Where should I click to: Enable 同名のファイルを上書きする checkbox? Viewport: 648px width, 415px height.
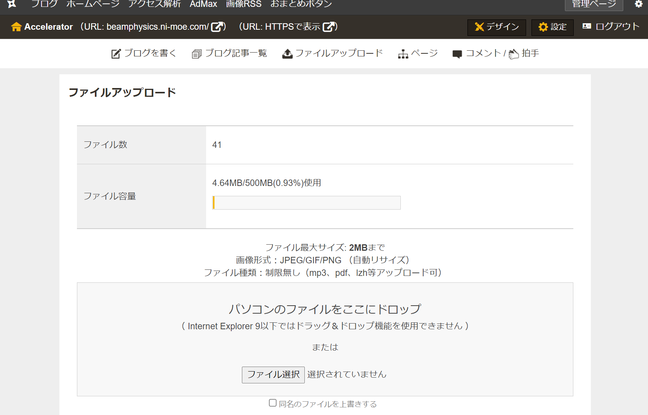point(273,403)
